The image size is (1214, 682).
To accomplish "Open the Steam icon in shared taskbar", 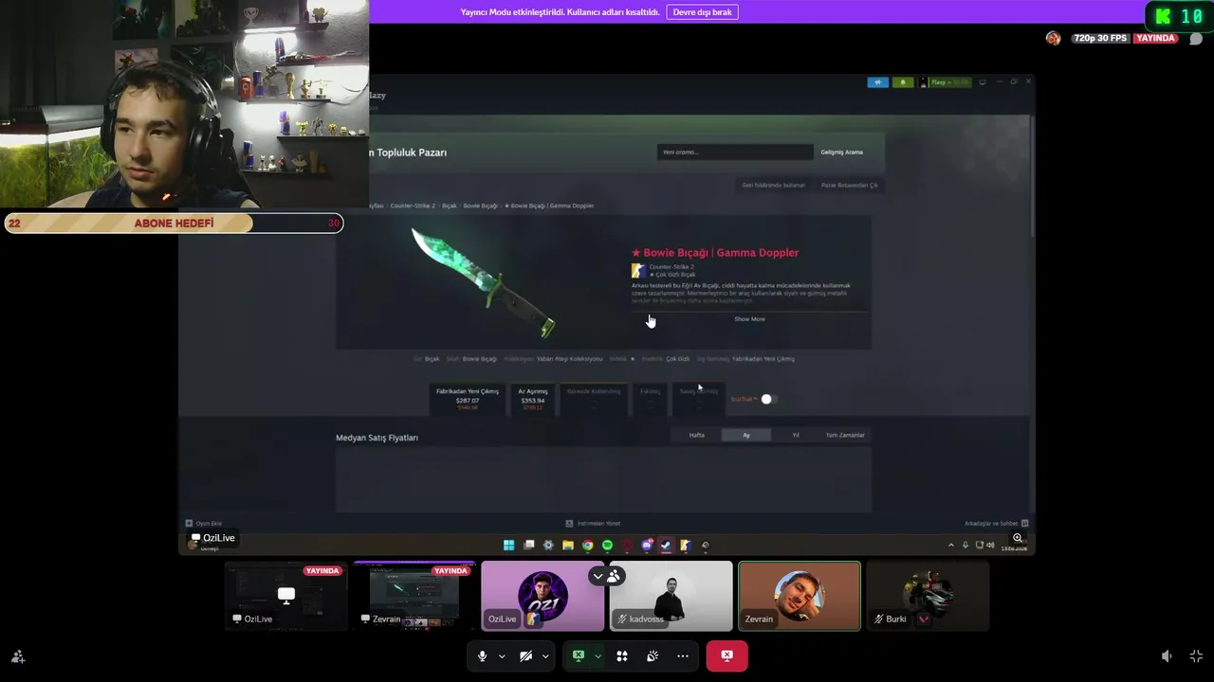I will click(666, 545).
